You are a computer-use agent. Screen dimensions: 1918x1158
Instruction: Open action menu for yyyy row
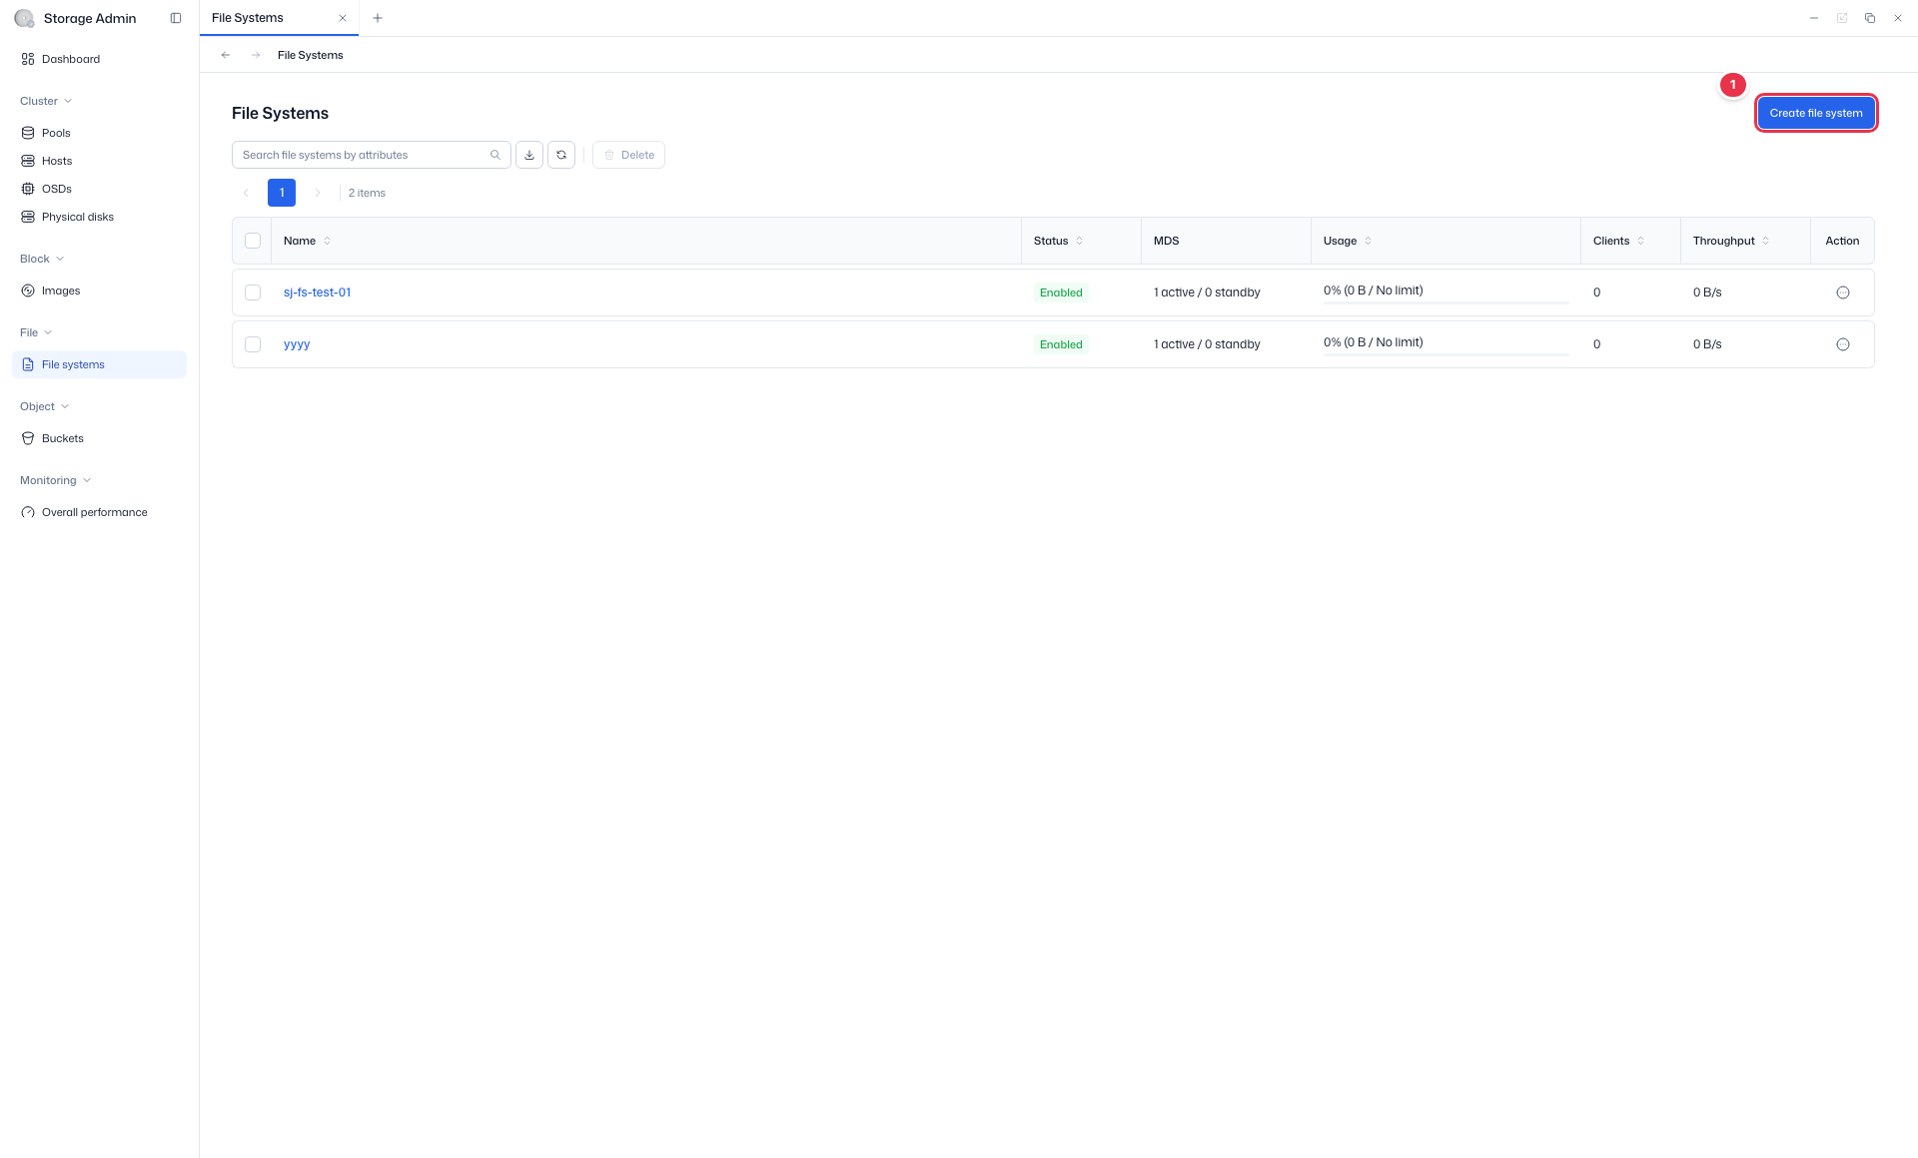click(x=1843, y=344)
